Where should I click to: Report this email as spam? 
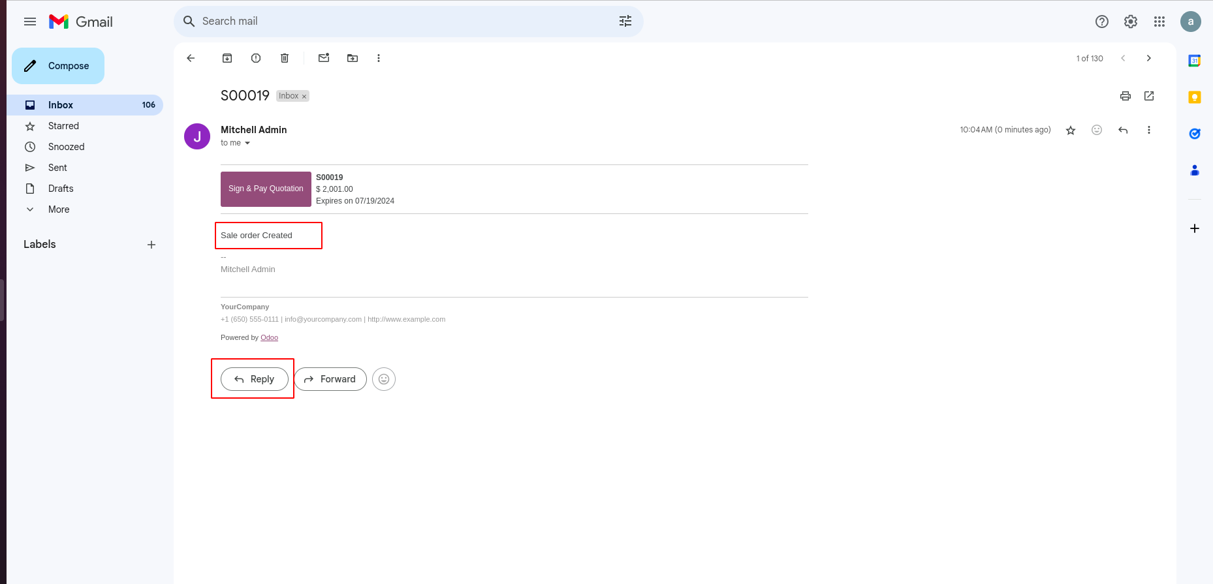point(256,58)
